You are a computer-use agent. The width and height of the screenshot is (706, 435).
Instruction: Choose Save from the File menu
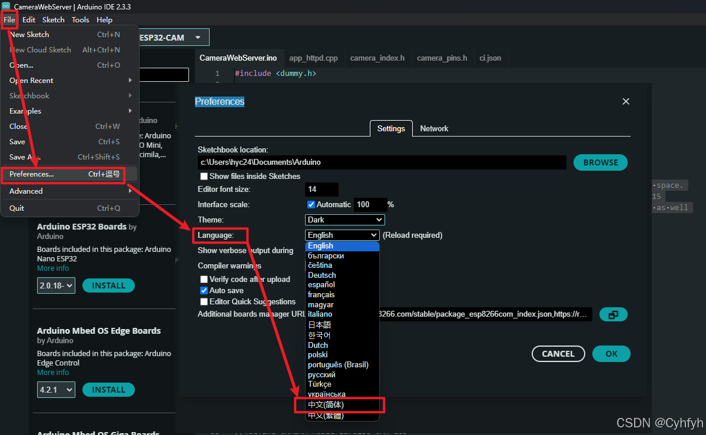click(70, 141)
